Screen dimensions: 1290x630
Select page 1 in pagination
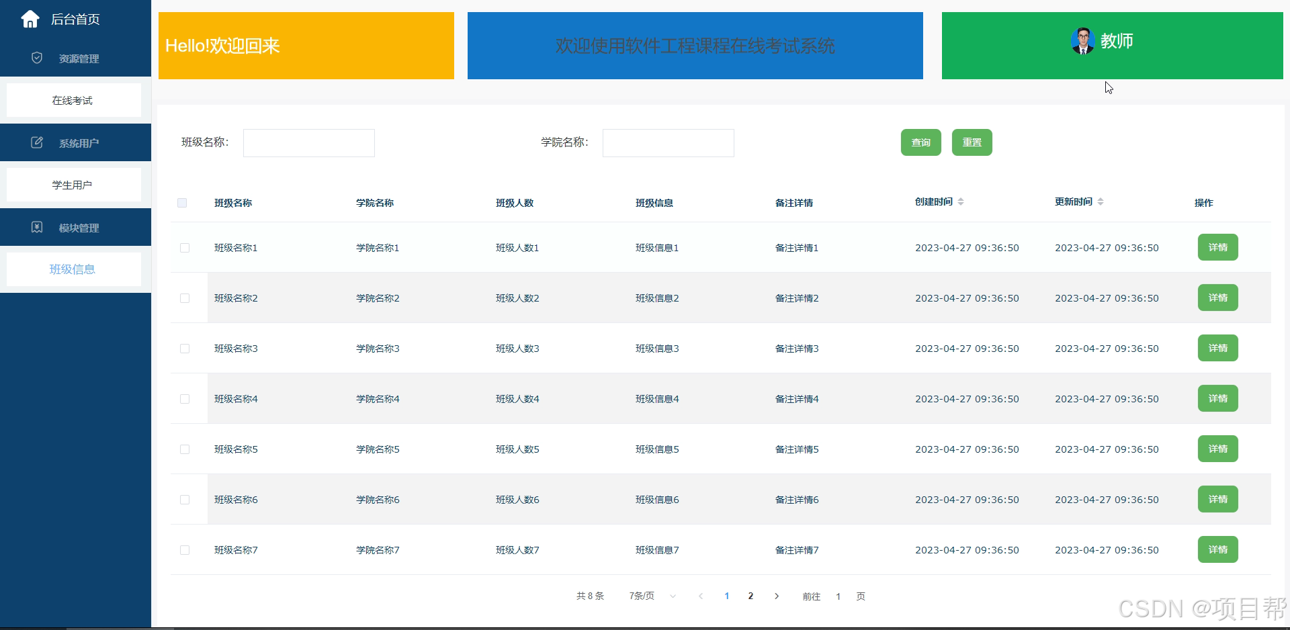(x=727, y=596)
